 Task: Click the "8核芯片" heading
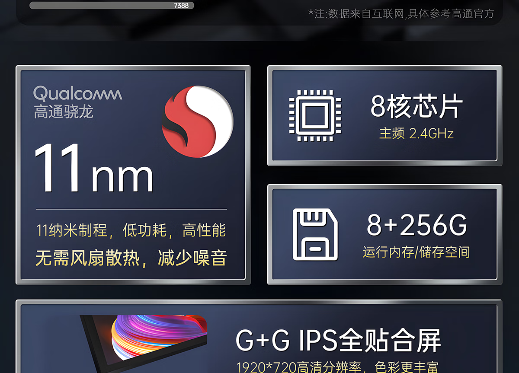coord(416,106)
